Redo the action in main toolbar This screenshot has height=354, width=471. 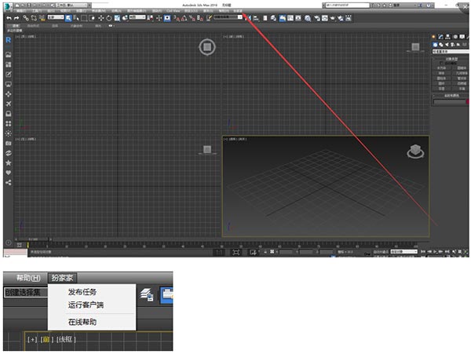(x=16, y=18)
